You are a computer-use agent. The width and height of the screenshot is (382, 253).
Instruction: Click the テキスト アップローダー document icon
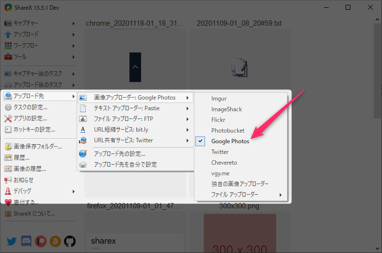point(83,108)
